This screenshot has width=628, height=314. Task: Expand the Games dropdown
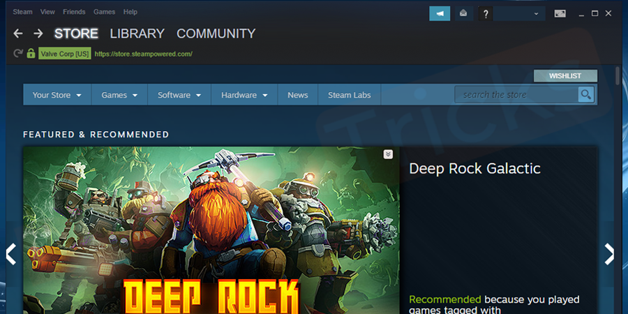[x=119, y=95]
